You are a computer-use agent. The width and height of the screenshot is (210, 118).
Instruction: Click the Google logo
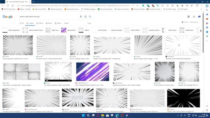point(8,17)
